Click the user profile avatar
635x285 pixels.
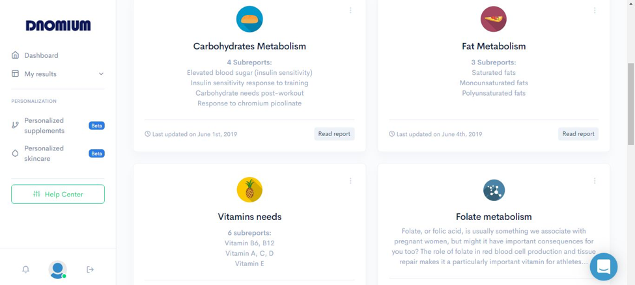57,269
